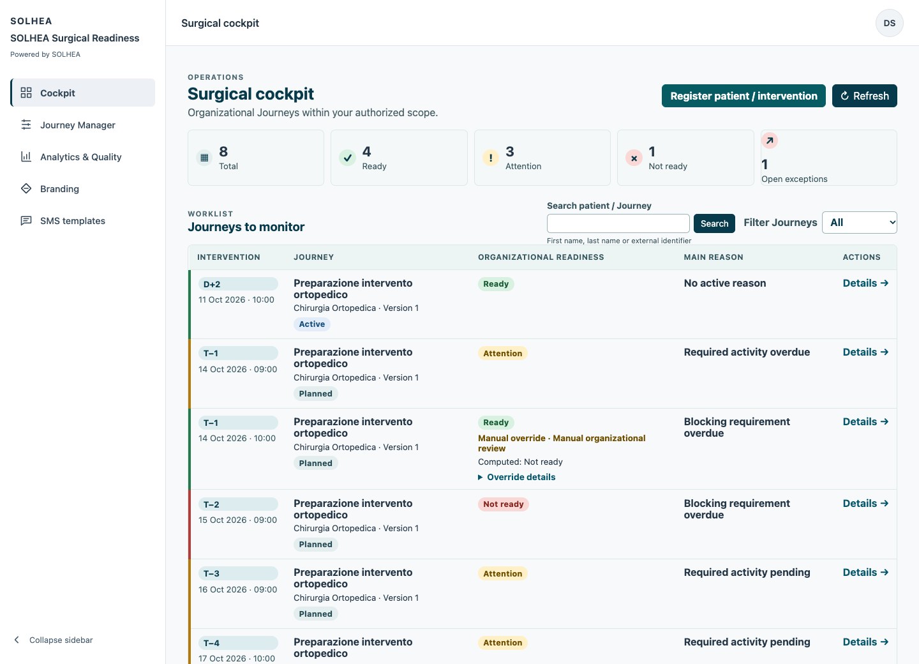This screenshot has height=664, width=919.
Task: Click the T–2 intervention tag
Action: [238, 504]
